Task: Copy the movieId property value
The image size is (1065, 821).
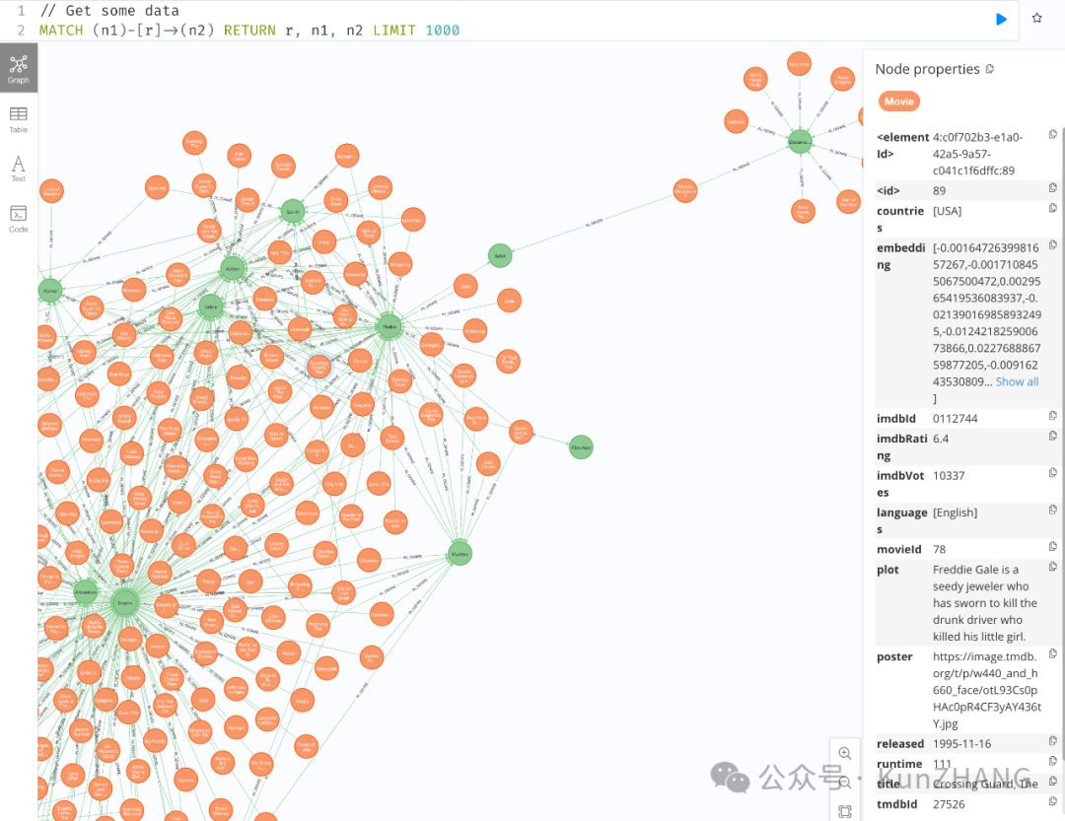Action: [1052, 546]
